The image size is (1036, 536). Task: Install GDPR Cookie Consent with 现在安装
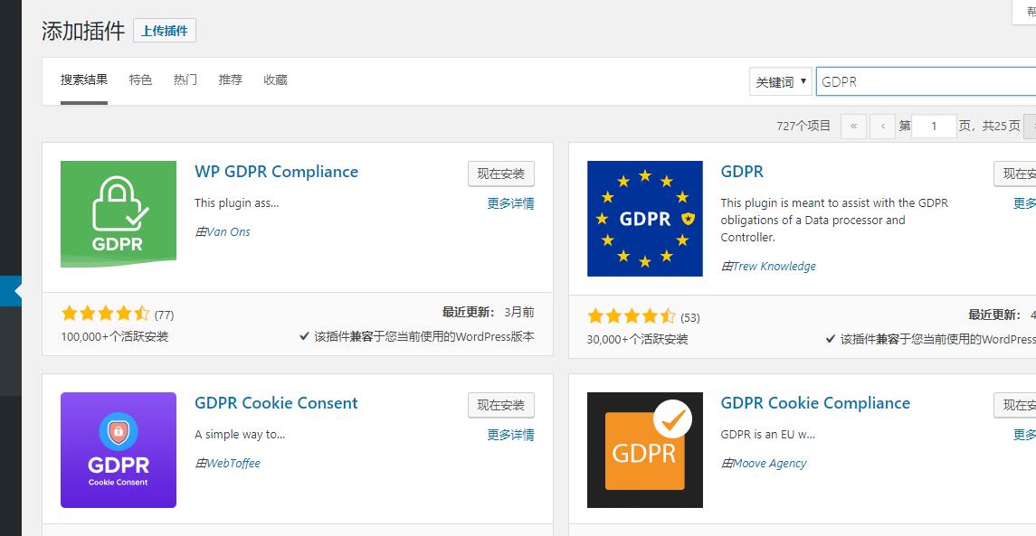click(x=501, y=405)
